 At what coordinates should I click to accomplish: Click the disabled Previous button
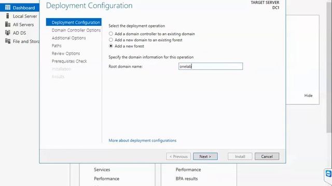click(x=178, y=157)
